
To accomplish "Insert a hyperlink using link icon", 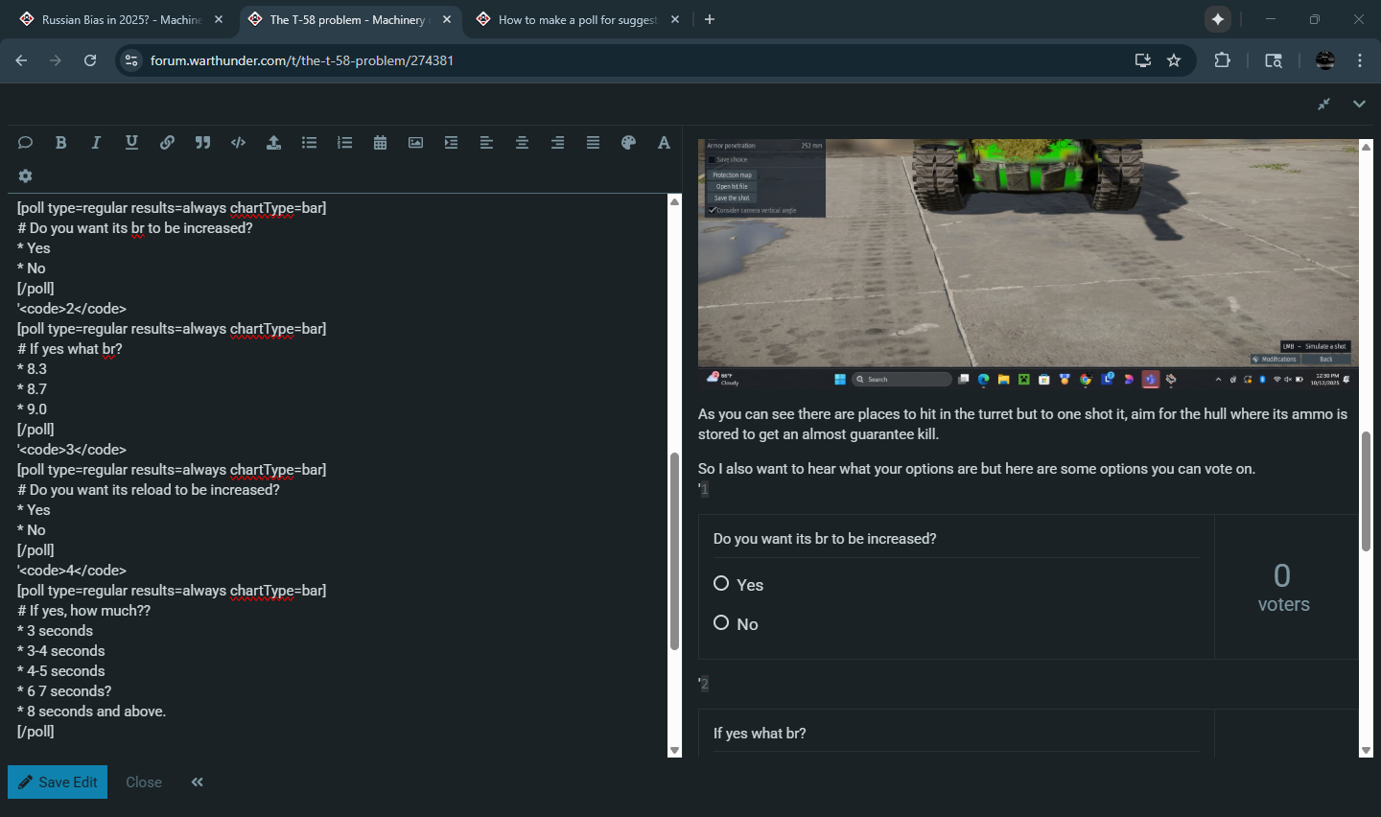I will [x=167, y=143].
